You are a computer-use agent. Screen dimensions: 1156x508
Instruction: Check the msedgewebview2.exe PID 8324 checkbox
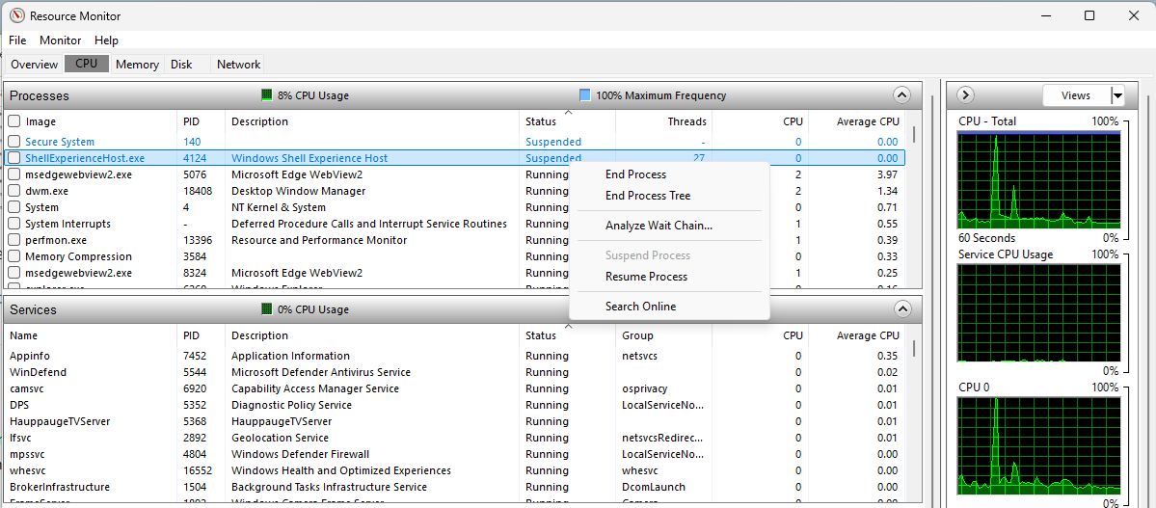[14, 273]
